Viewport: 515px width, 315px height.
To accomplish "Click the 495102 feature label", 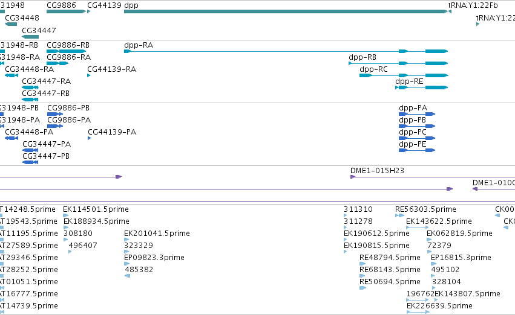I will coord(445,270).
